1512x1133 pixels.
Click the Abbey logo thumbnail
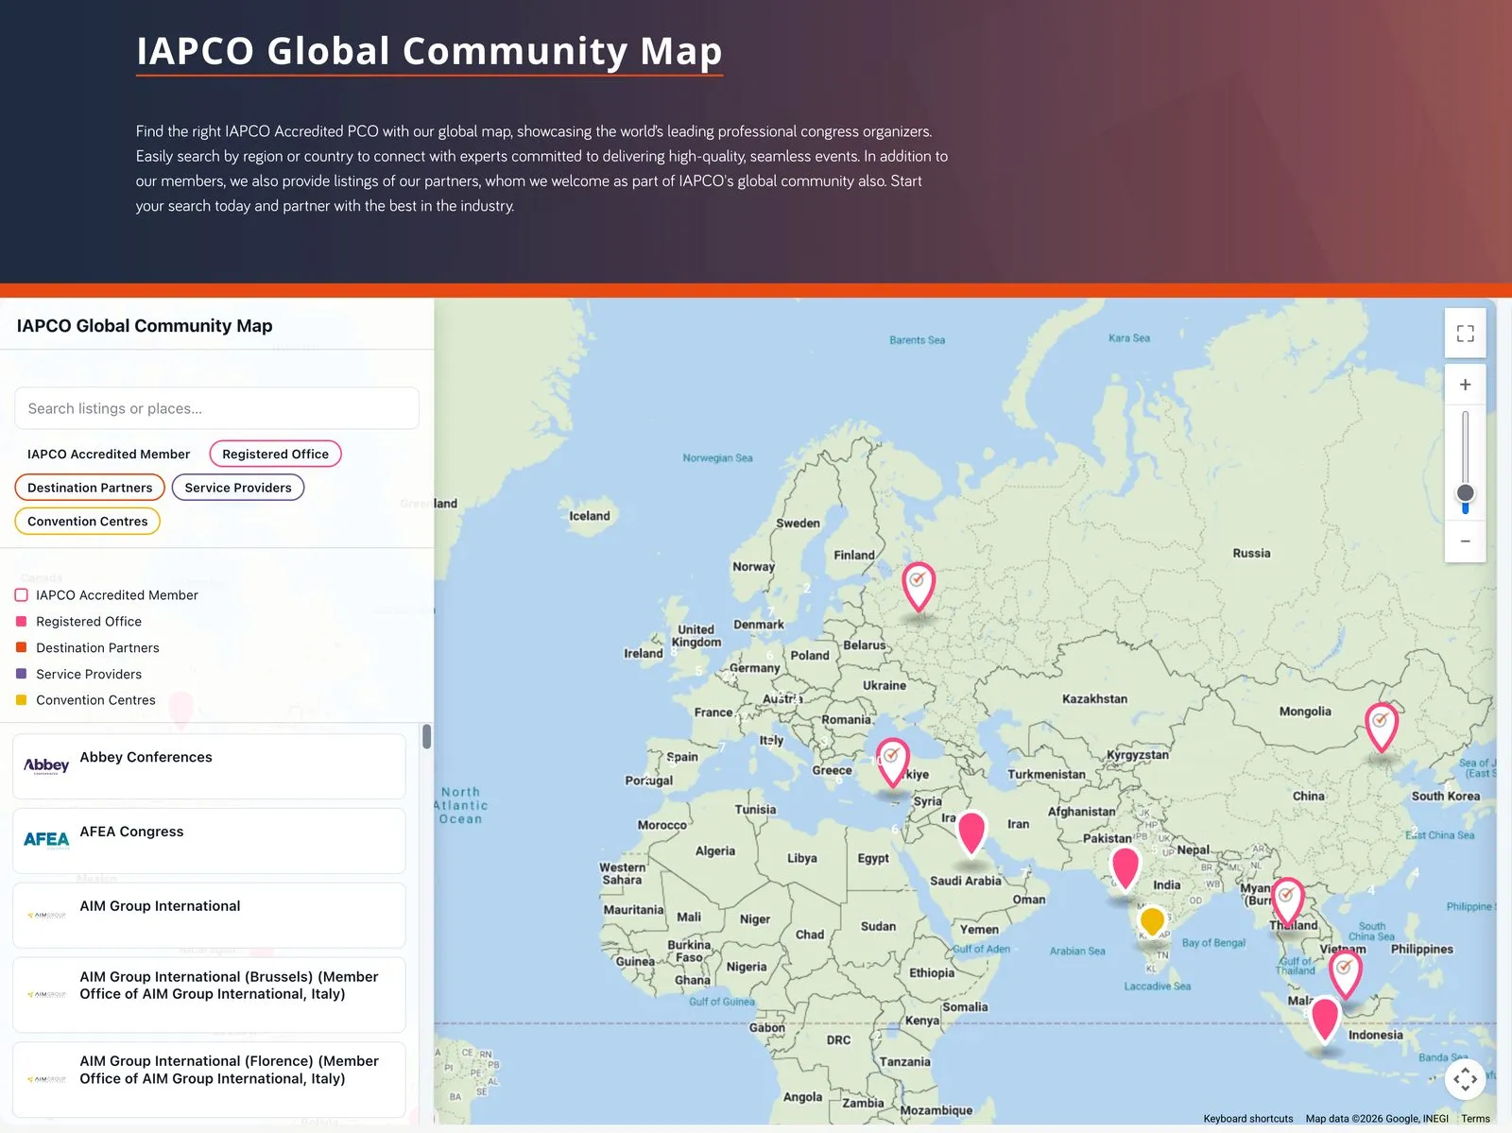click(x=46, y=765)
